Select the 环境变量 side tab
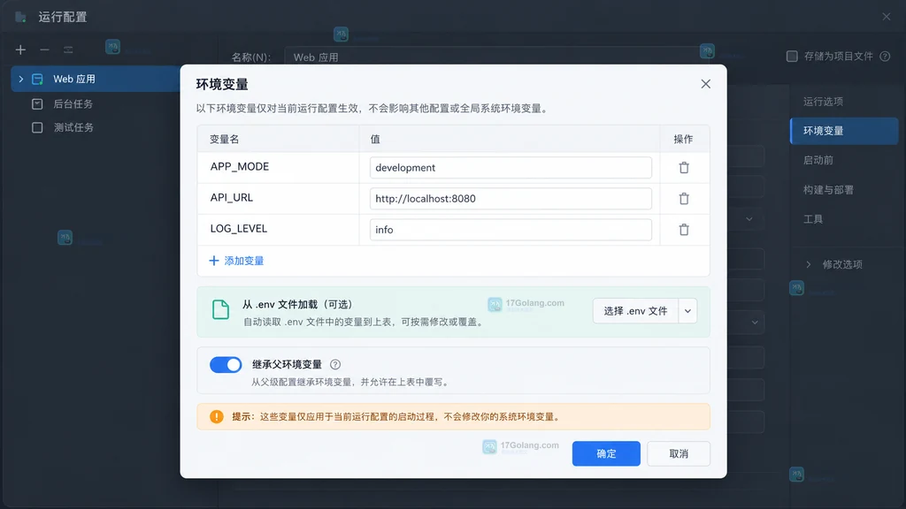 tap(844, 131)
